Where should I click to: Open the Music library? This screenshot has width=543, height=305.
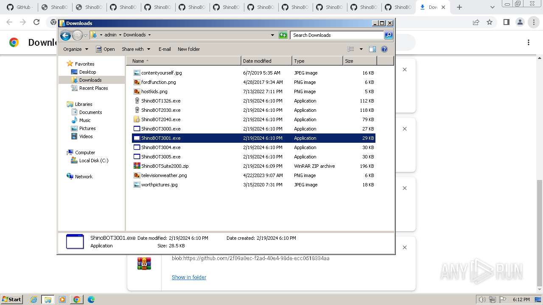(85, 120)
